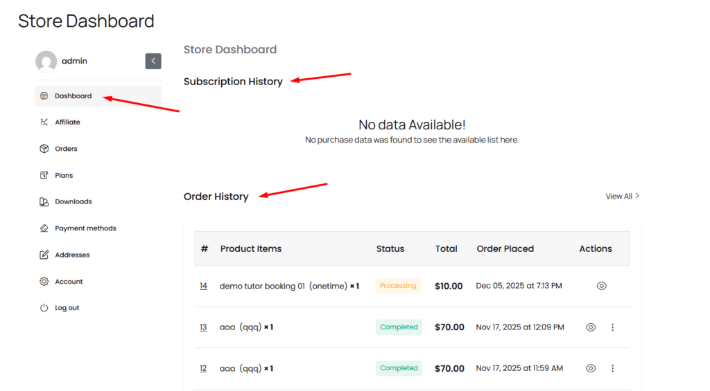The height and width of the screenshot is (391, 710).
Task: Click the Payment methods card icon
Action: [x=44, y=228]
